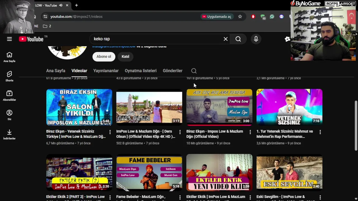Switch to Ana Sayfa channel tab
This screenshot has height=201, width=358.
pos(56,71)
